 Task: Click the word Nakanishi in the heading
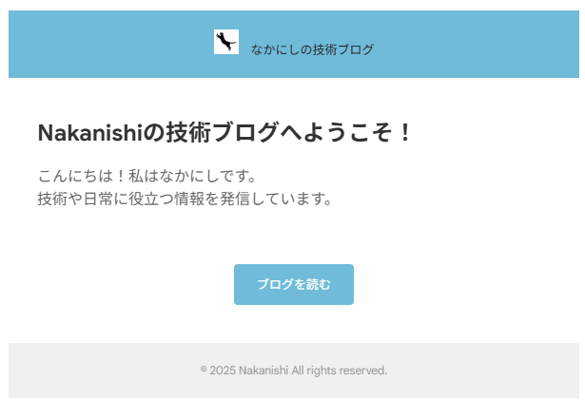(x=90, y=132)
